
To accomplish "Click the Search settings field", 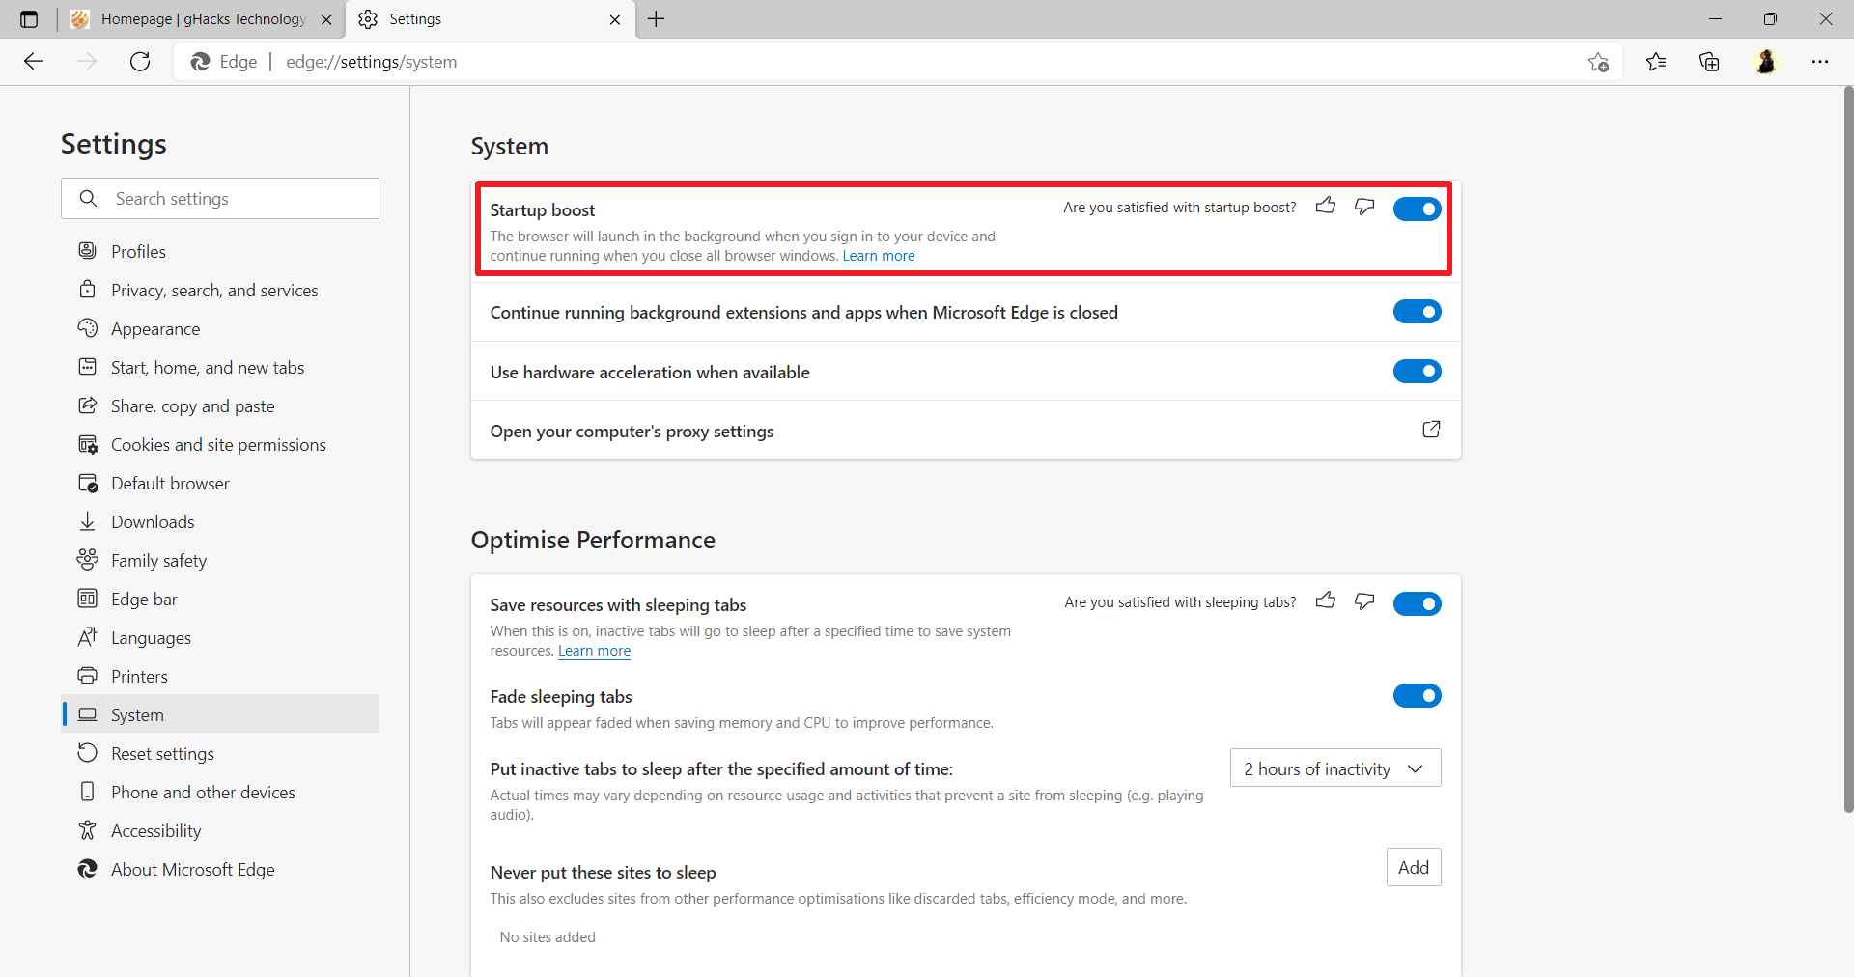I will [x=219, y=198].
